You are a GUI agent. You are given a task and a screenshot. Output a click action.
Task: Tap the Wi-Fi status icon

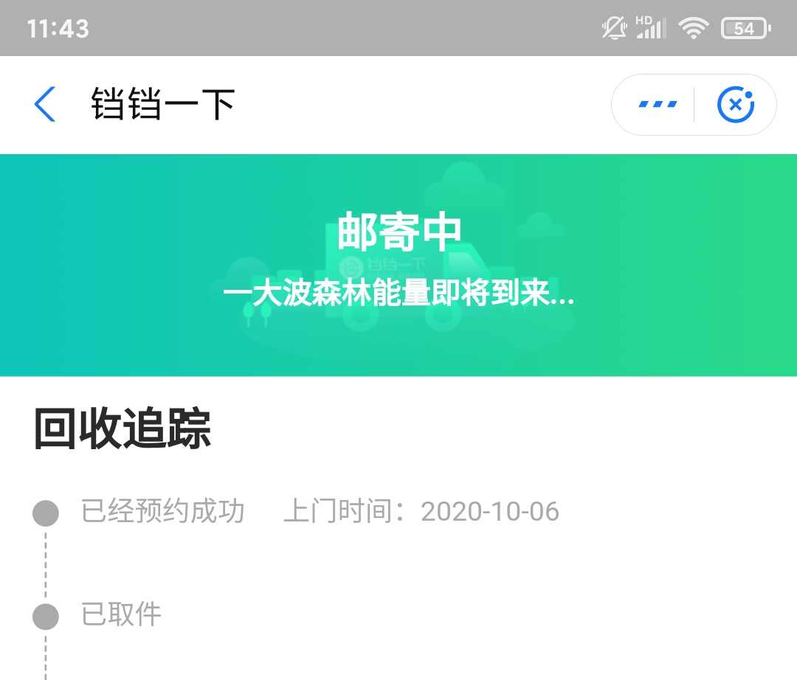coord(693,28)
